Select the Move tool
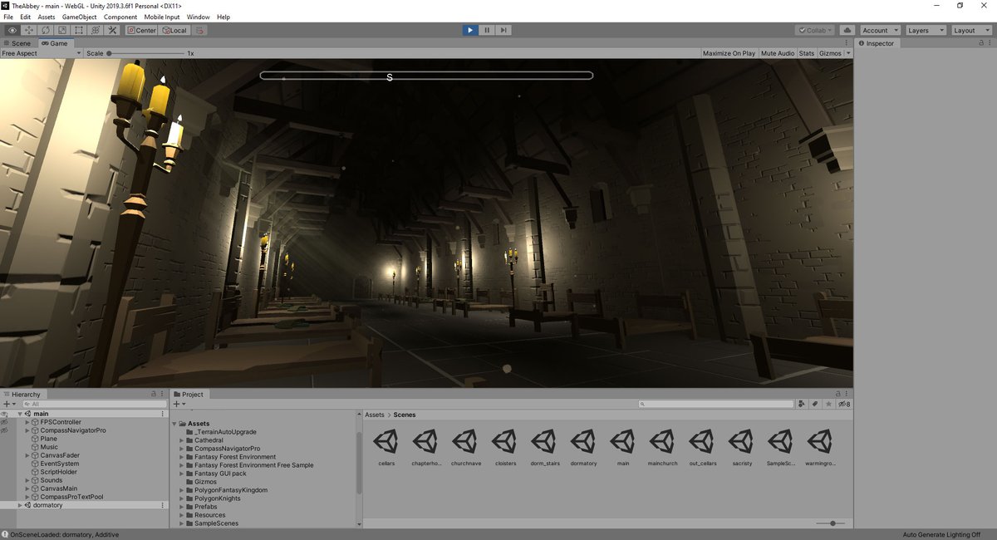The height and width of the screenshot is (540, 997). [29, 30]
